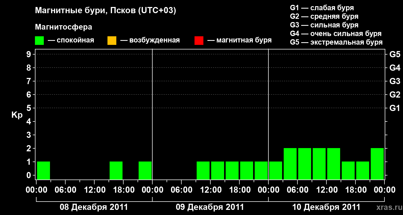Click the date label 10 Декабря 2011
403x215 pixels.
click(326, 207)
